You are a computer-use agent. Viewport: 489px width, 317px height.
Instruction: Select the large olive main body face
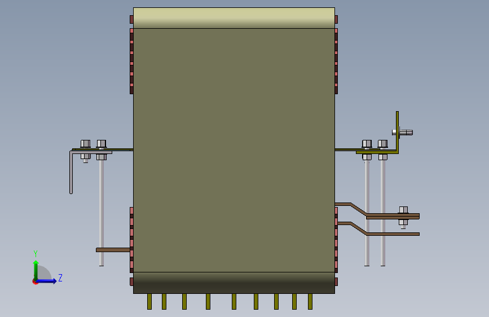click(234, 150)
